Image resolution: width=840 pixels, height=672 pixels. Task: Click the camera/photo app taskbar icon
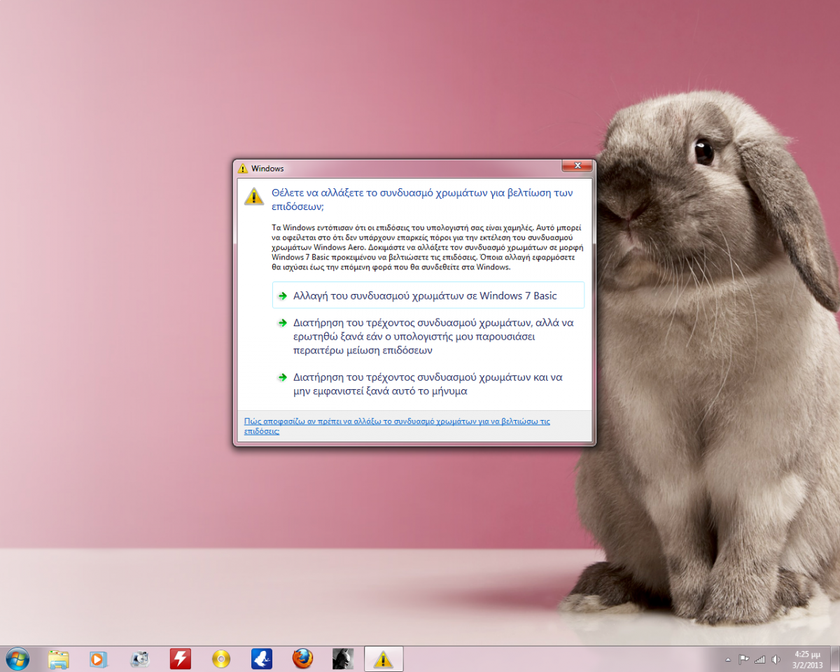coord(140,659)
